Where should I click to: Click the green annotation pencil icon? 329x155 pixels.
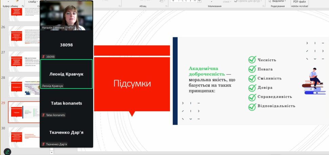[7, 152]
